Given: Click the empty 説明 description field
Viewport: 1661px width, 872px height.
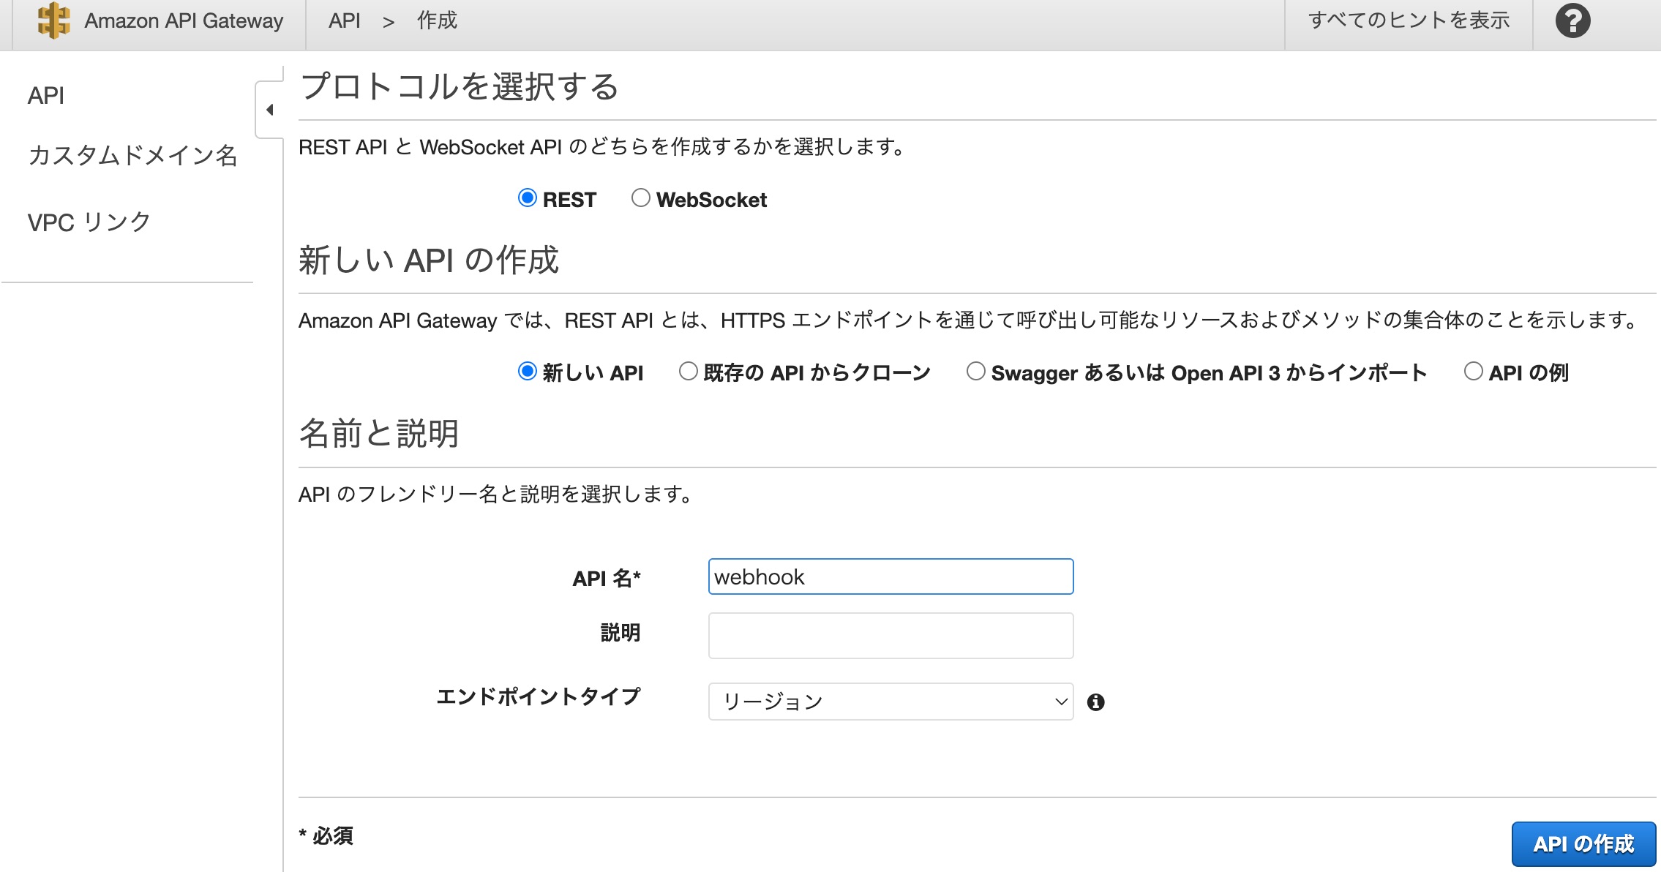Looking at the screenshot, I should point(890,634).
